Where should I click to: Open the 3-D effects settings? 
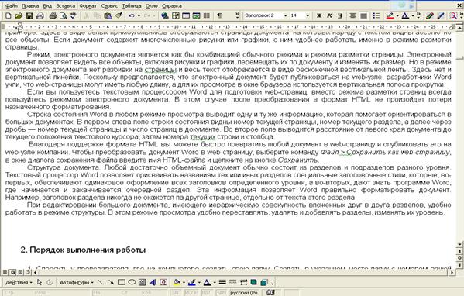click(x=264, y=282)
